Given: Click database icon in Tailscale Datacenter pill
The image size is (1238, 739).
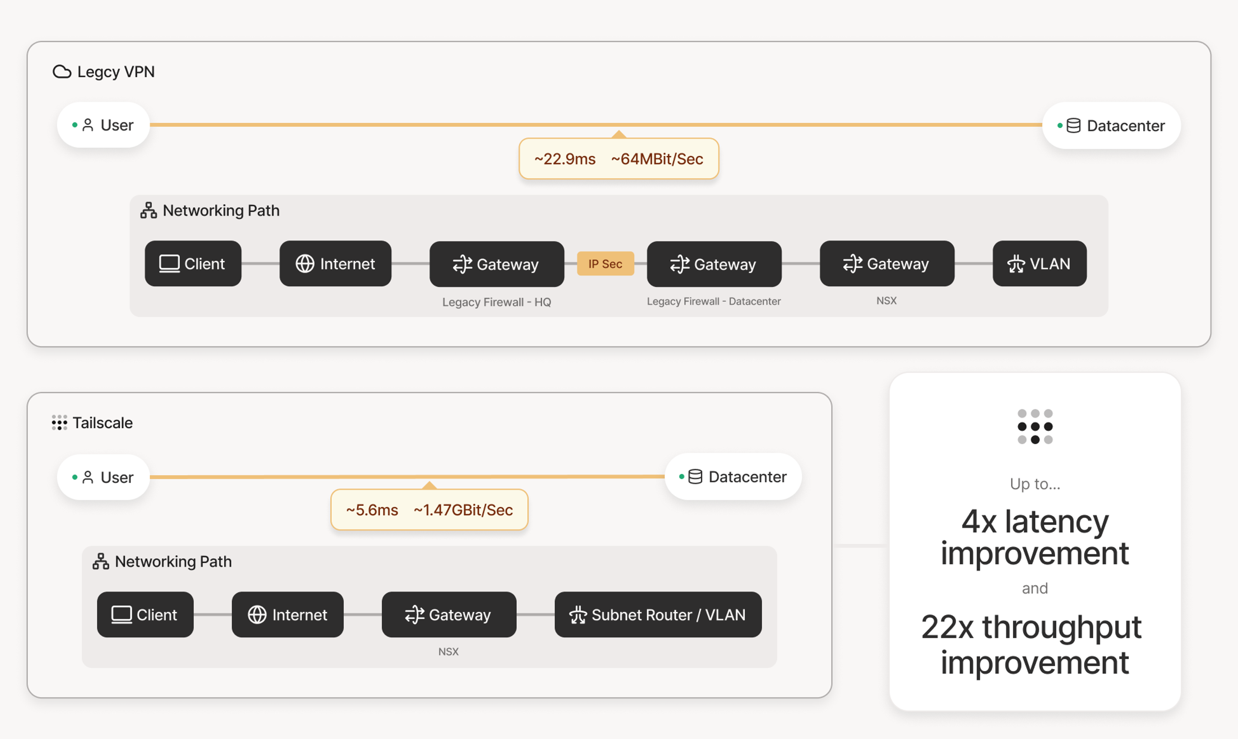Looking at the screenshot, I should coord(695,477).
